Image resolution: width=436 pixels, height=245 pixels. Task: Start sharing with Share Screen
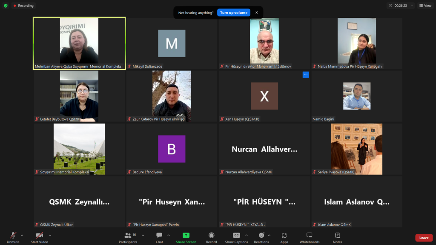186,238
